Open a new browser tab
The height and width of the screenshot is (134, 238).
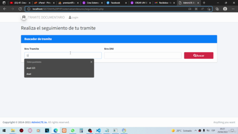click(204, 3)
